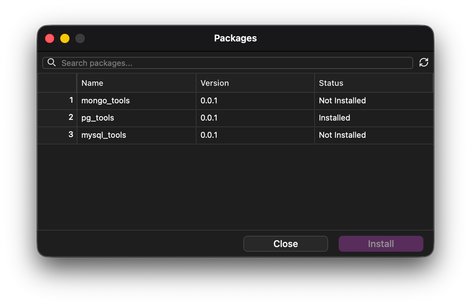Screen dimensions: 471x306
Task: Click the row number for pg_tools
Action: 71,118
